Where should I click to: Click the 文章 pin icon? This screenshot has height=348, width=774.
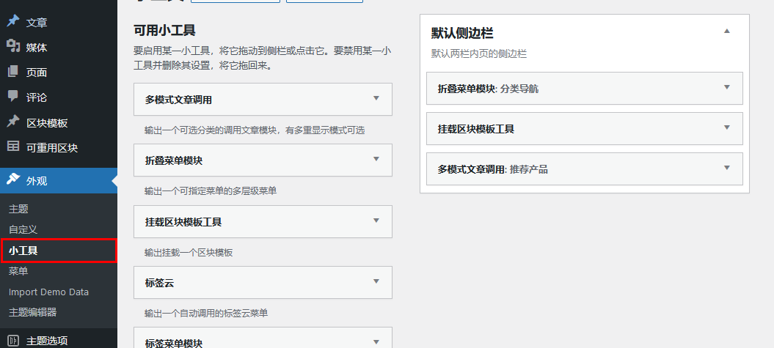[x=12, y=21]
